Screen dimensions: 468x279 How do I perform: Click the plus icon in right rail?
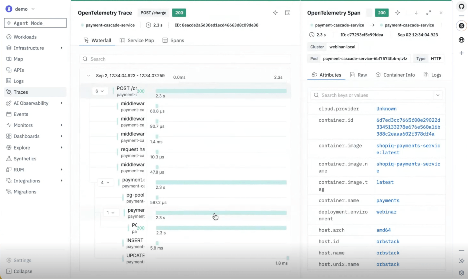click(461, 53)
